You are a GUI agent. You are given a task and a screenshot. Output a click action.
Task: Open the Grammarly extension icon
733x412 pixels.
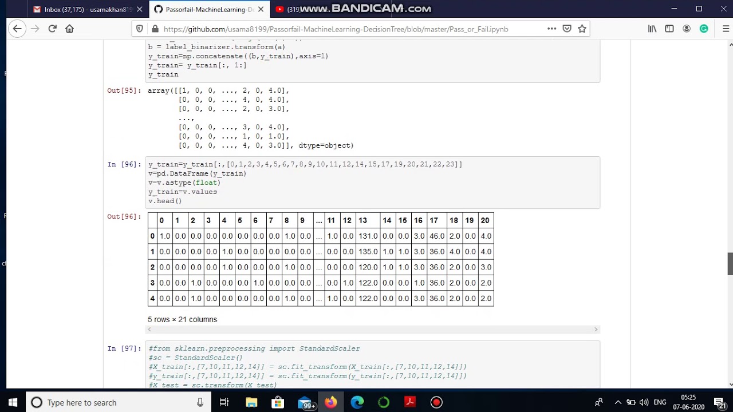704,29
